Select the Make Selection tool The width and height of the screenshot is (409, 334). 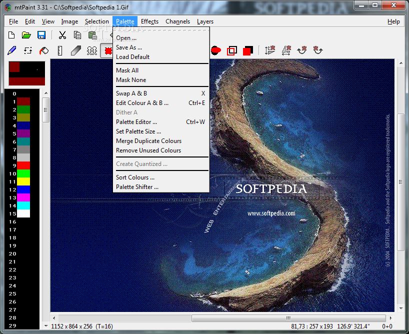(x=107, y=50)
